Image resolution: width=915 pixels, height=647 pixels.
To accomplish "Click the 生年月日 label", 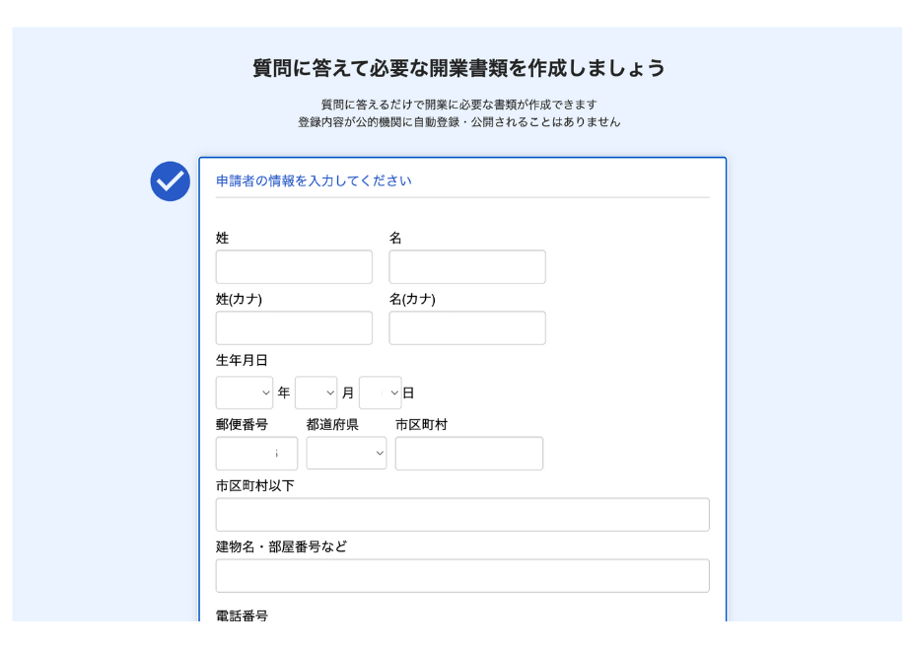I will pyautogui.click(x=242, y=360).
